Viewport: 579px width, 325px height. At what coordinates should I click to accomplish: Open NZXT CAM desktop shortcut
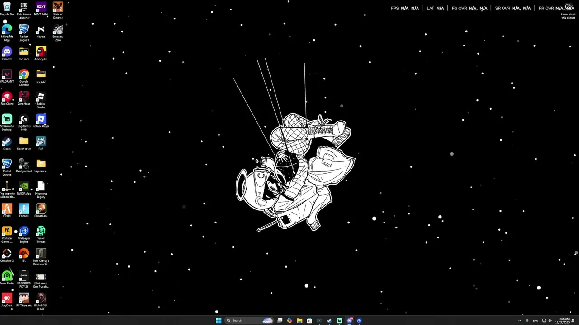[41, 9]
